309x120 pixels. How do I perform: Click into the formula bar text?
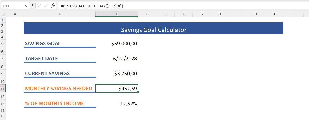[x=183, y=6]
